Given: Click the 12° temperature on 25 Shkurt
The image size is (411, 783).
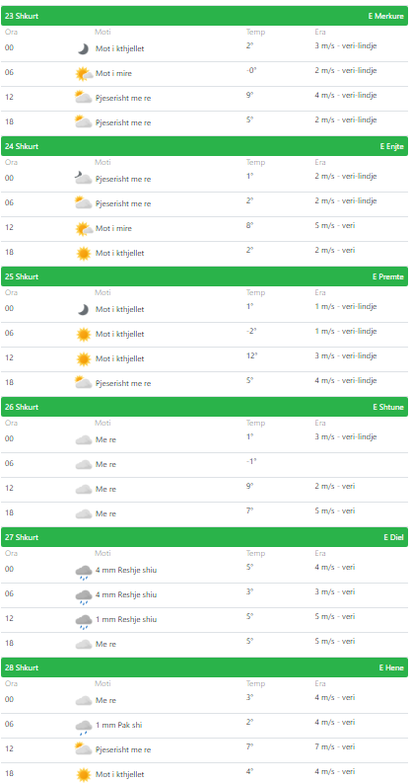Looking at the screenshot, I should pyautogui.click(x=251, y=355).
